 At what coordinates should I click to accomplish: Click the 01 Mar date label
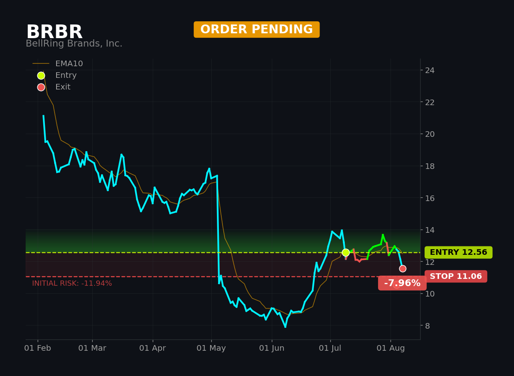coord(92,348)
